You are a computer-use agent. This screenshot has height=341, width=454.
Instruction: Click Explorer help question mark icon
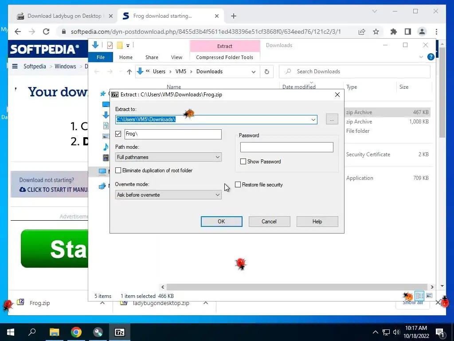tap(431, 57)
